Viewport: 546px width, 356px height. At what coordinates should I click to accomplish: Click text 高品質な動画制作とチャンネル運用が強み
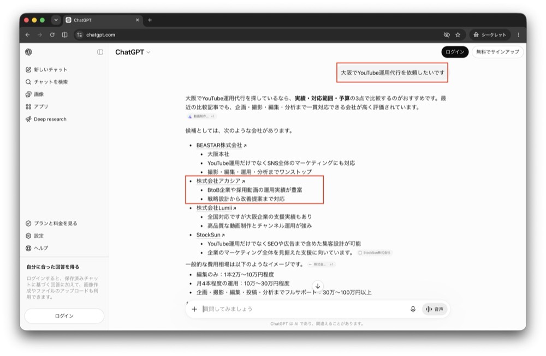point(260,226)
